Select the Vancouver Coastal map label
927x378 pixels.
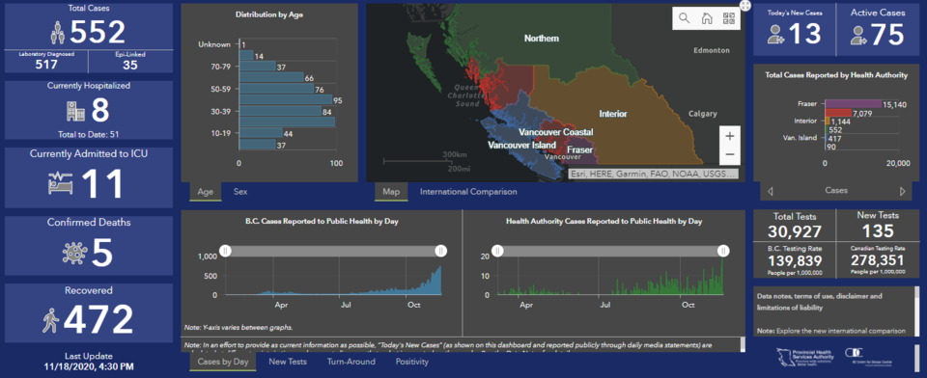556,132
